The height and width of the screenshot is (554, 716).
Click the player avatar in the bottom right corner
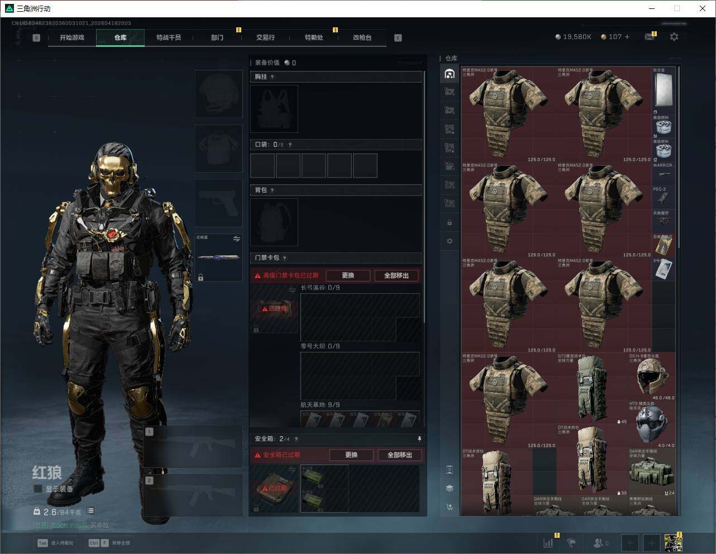(x=673, y=543)
